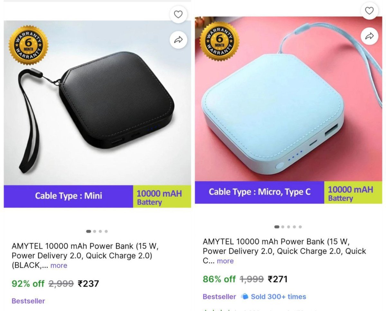This screenshot has height=311, width=386.
Task: Tap Cable Type Micro, Type C banner
Action: 259,192
